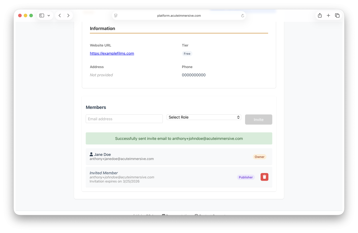
Task: Go back with the browser back arrow
Action: click(x=60, y=16)
